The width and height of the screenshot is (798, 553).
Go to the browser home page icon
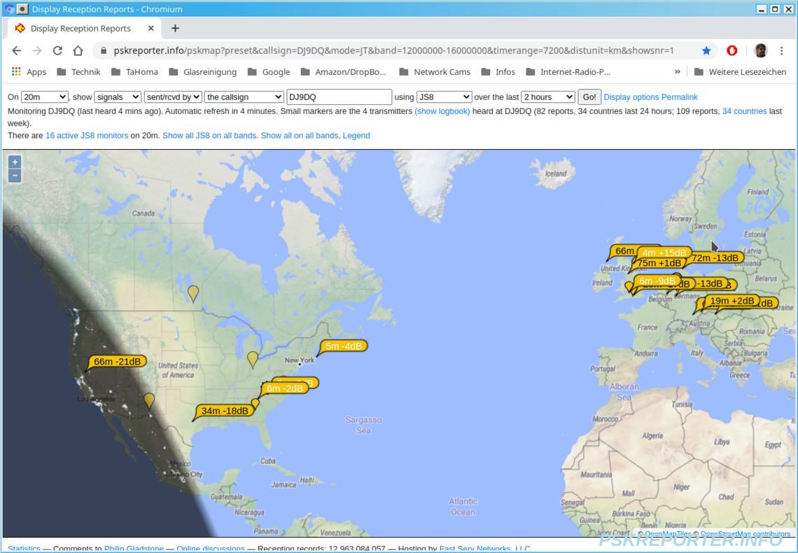click(x=78, y=50)
